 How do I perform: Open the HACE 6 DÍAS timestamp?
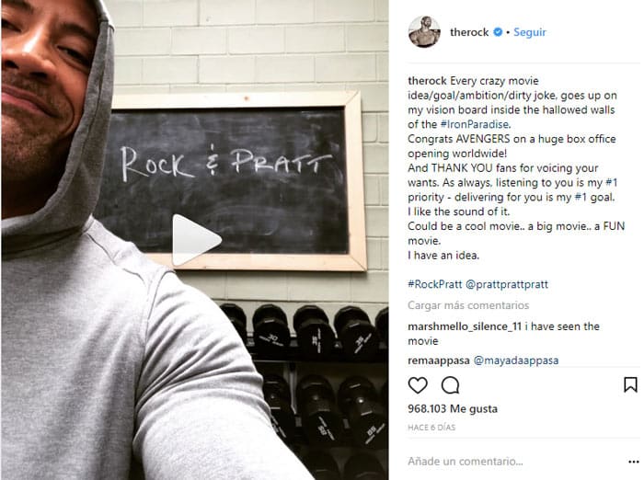[x=431, y=428]
